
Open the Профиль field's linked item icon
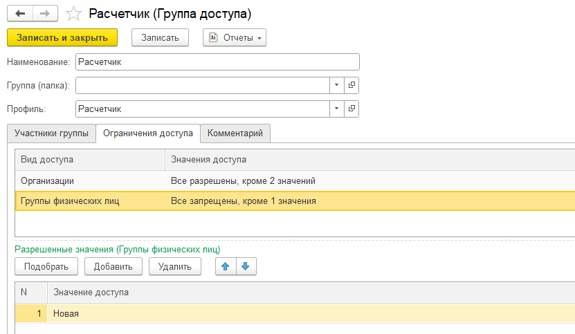[352, 109]
